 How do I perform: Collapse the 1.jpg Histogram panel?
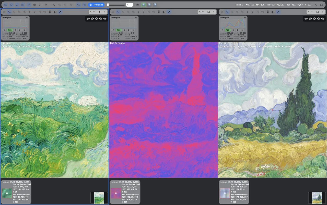[x=27, y=18]
